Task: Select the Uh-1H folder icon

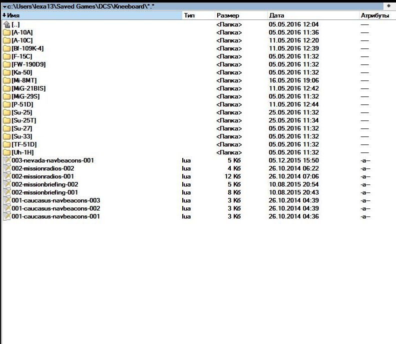Action: (7, 152)
